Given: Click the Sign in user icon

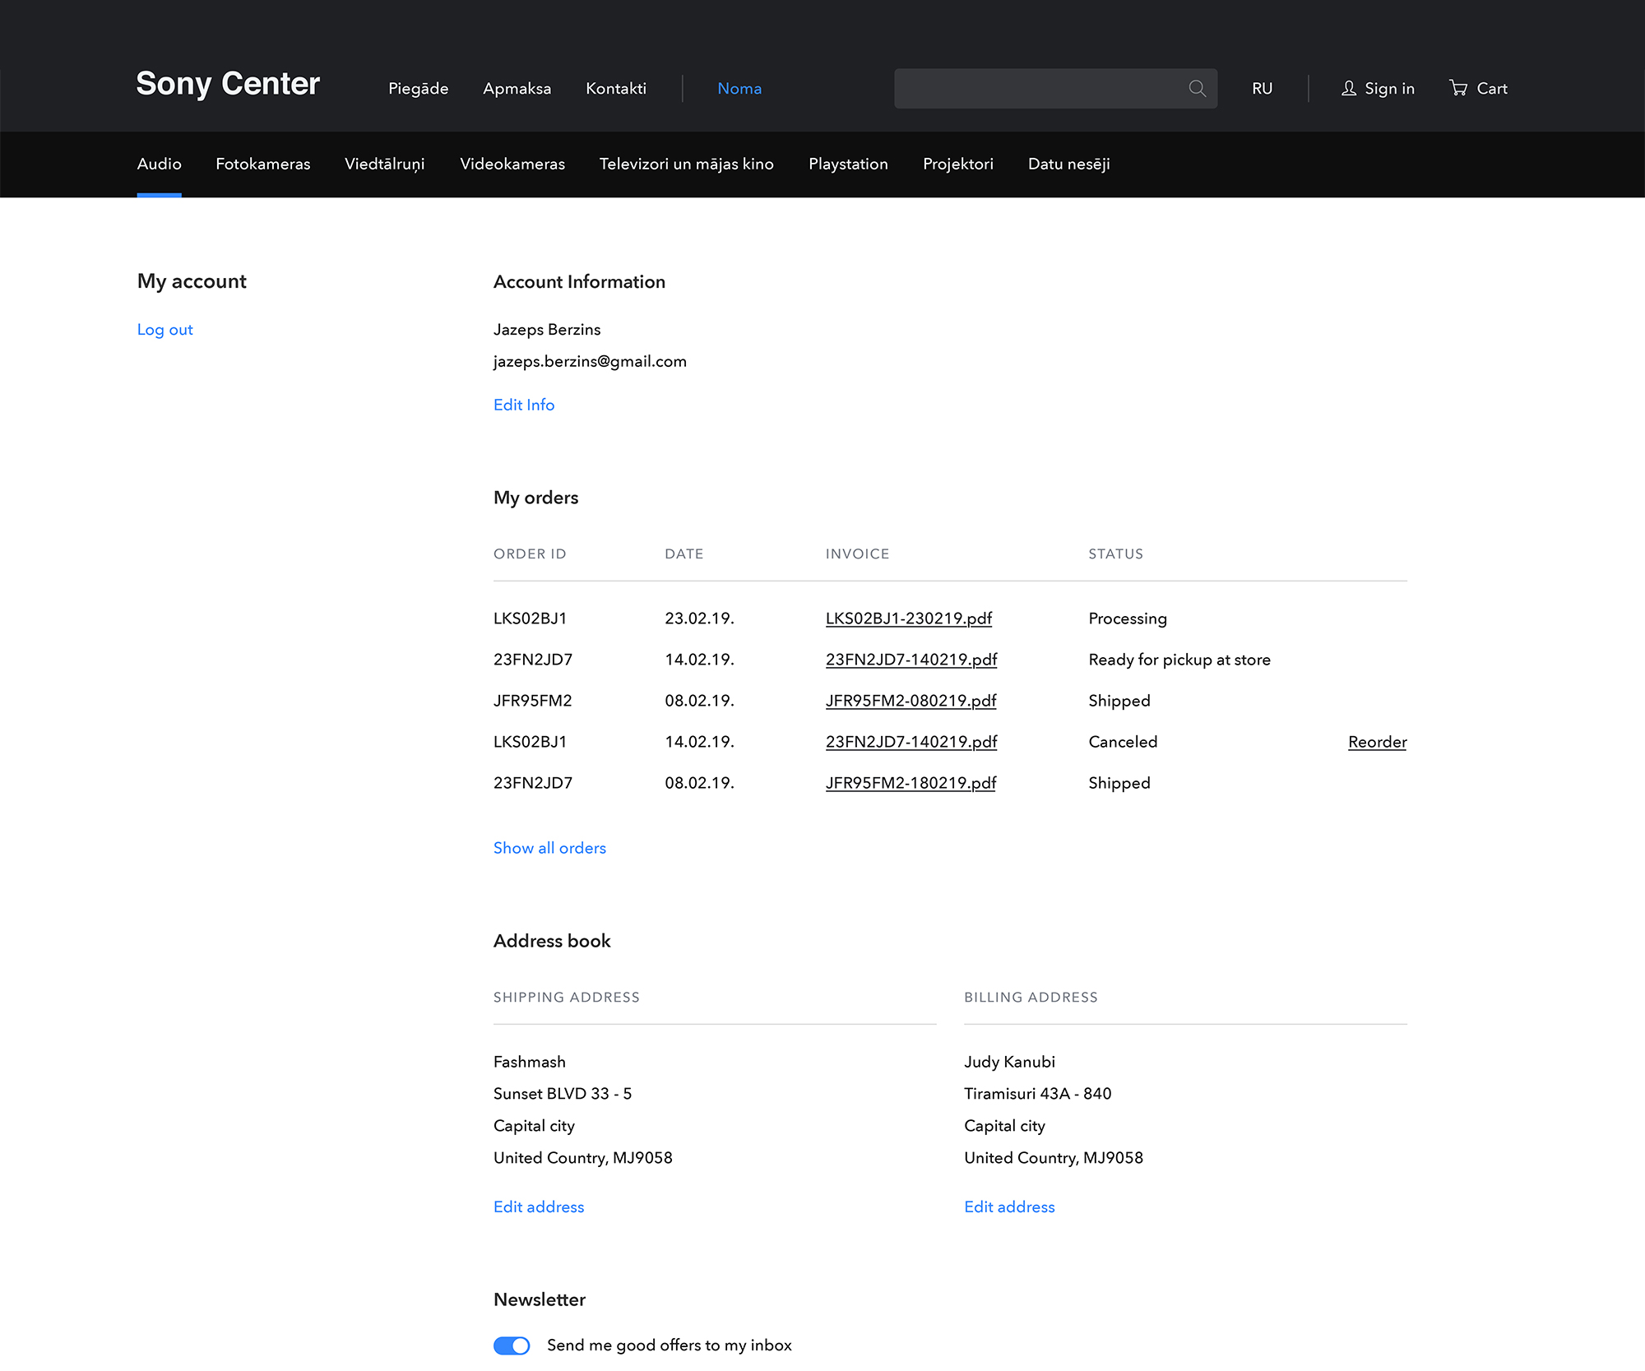Looking at the screenshot, I should pos(1349,88).
